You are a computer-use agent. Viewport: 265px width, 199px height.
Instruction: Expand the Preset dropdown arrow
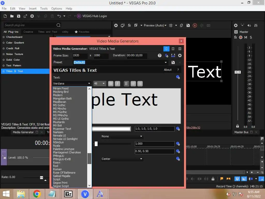click(x=166, y=62)
